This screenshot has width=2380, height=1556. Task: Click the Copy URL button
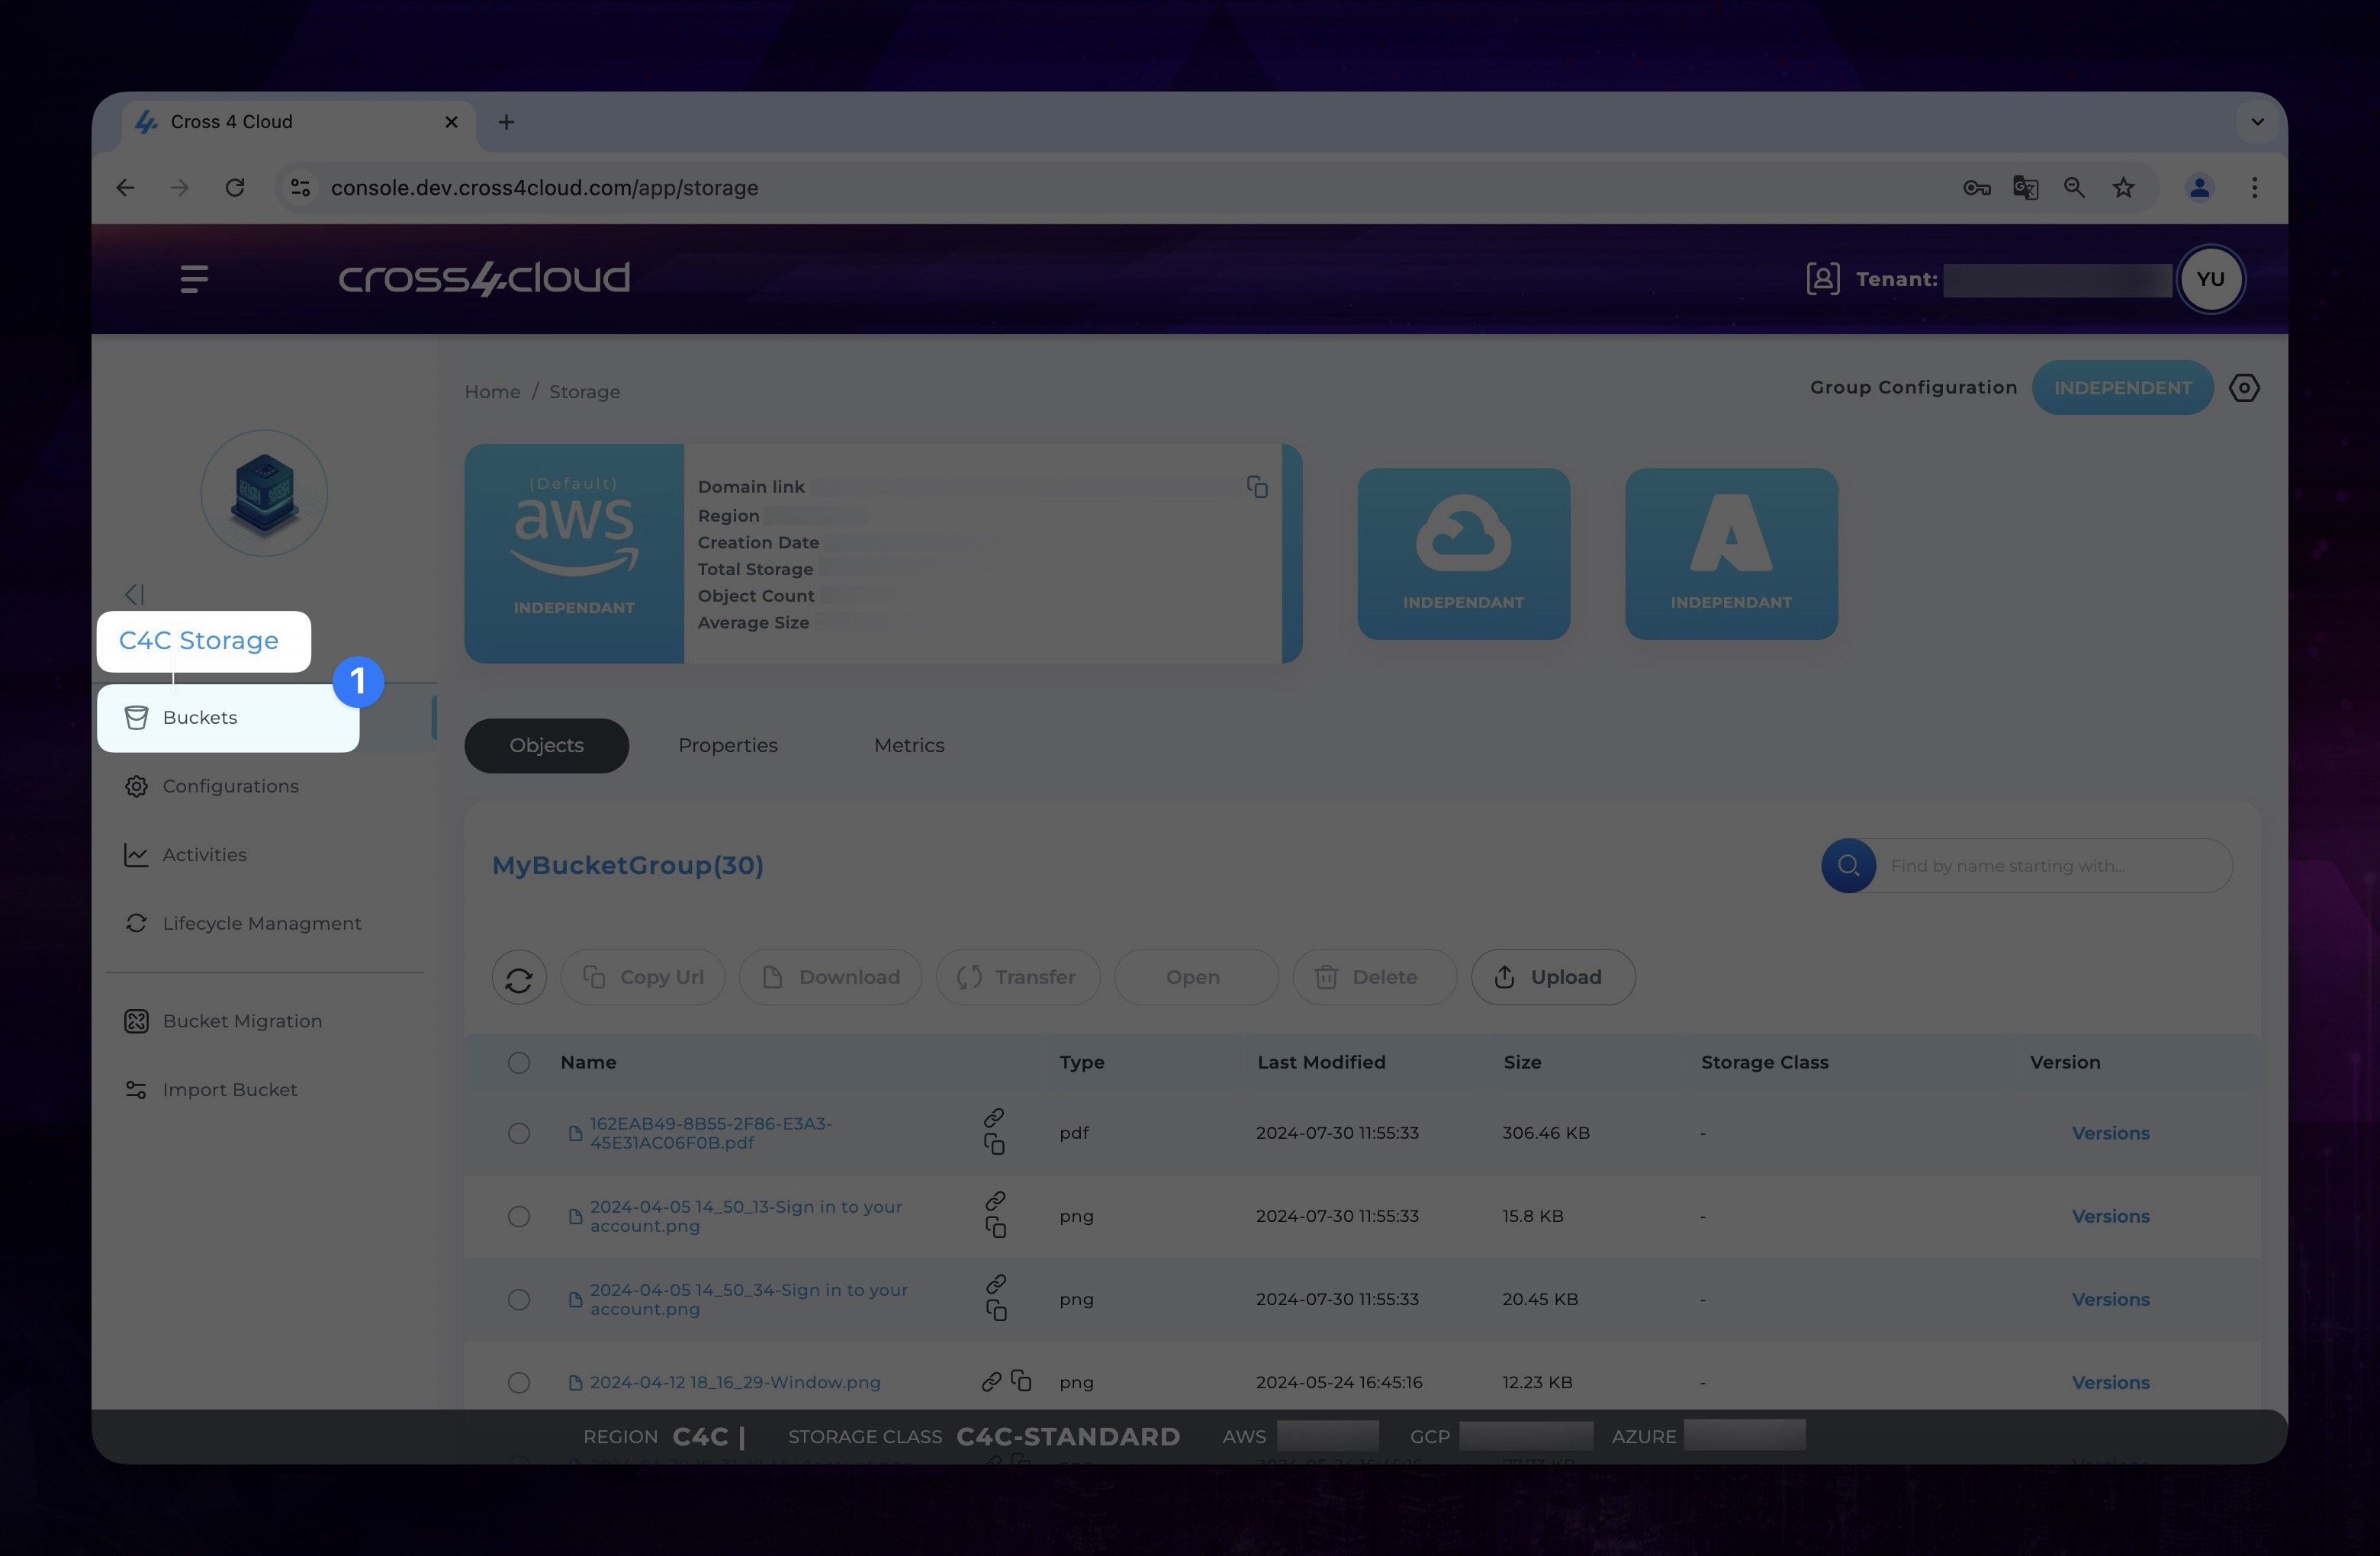pyautogui.click(x=642, y=978)
